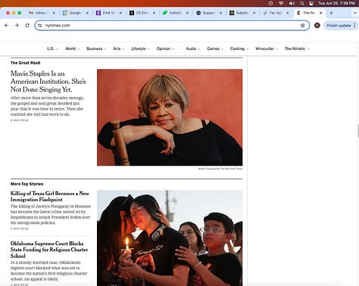Screen dimensions: 359x286
Task: View site information icon in address bar
Action: (40, 25)
